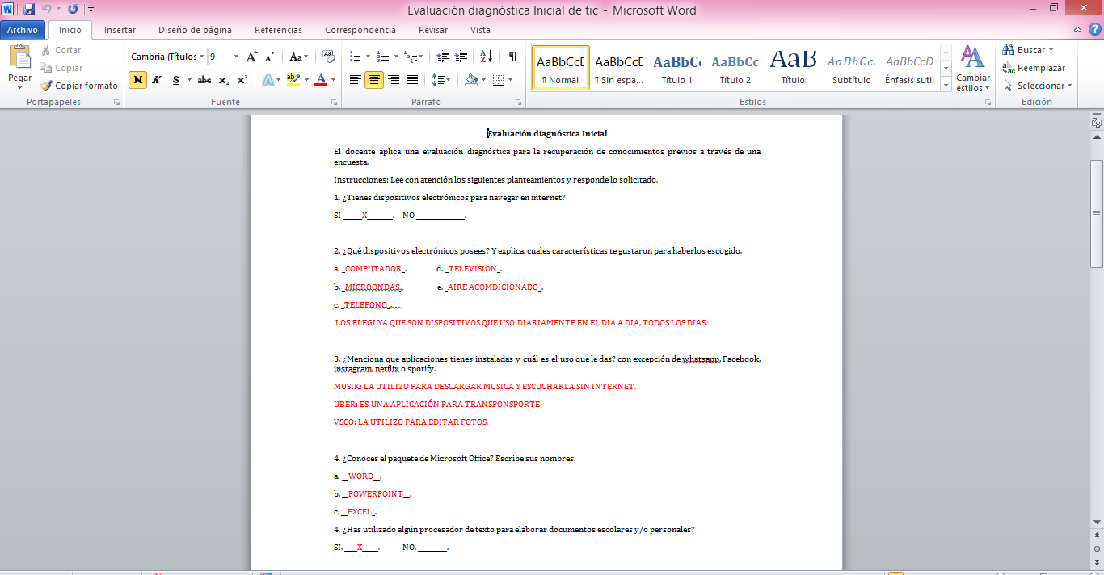Expand the styles gallery more arrow
Screen dimensions: 1104x575
tap(946, 84)
